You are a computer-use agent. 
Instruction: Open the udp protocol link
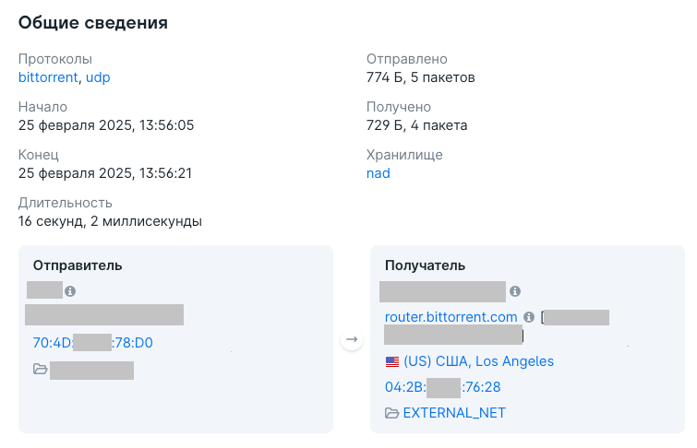[x=98, y=77]
